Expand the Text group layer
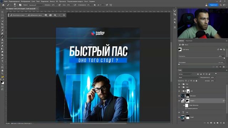Screen dimensions: 228x128 click(182, 84)
